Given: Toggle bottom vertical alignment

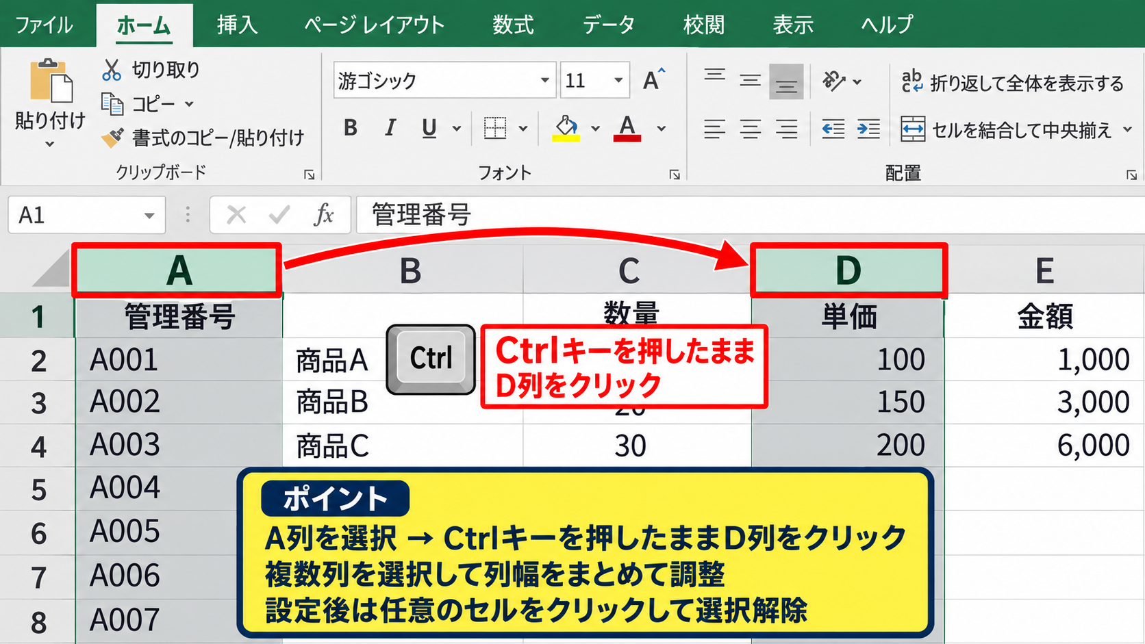Looking at the screenshot, I should click(786, 81).
